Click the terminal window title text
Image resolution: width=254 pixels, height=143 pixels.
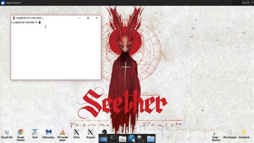point(30,18)
